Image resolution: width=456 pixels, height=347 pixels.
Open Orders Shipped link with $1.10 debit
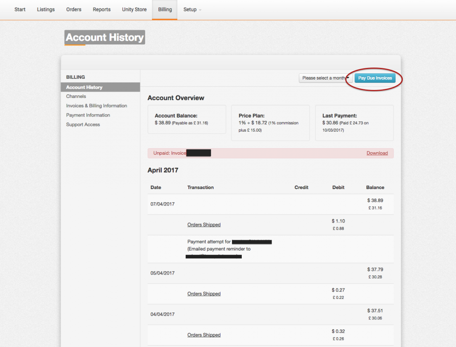click(x=204, y=225)
